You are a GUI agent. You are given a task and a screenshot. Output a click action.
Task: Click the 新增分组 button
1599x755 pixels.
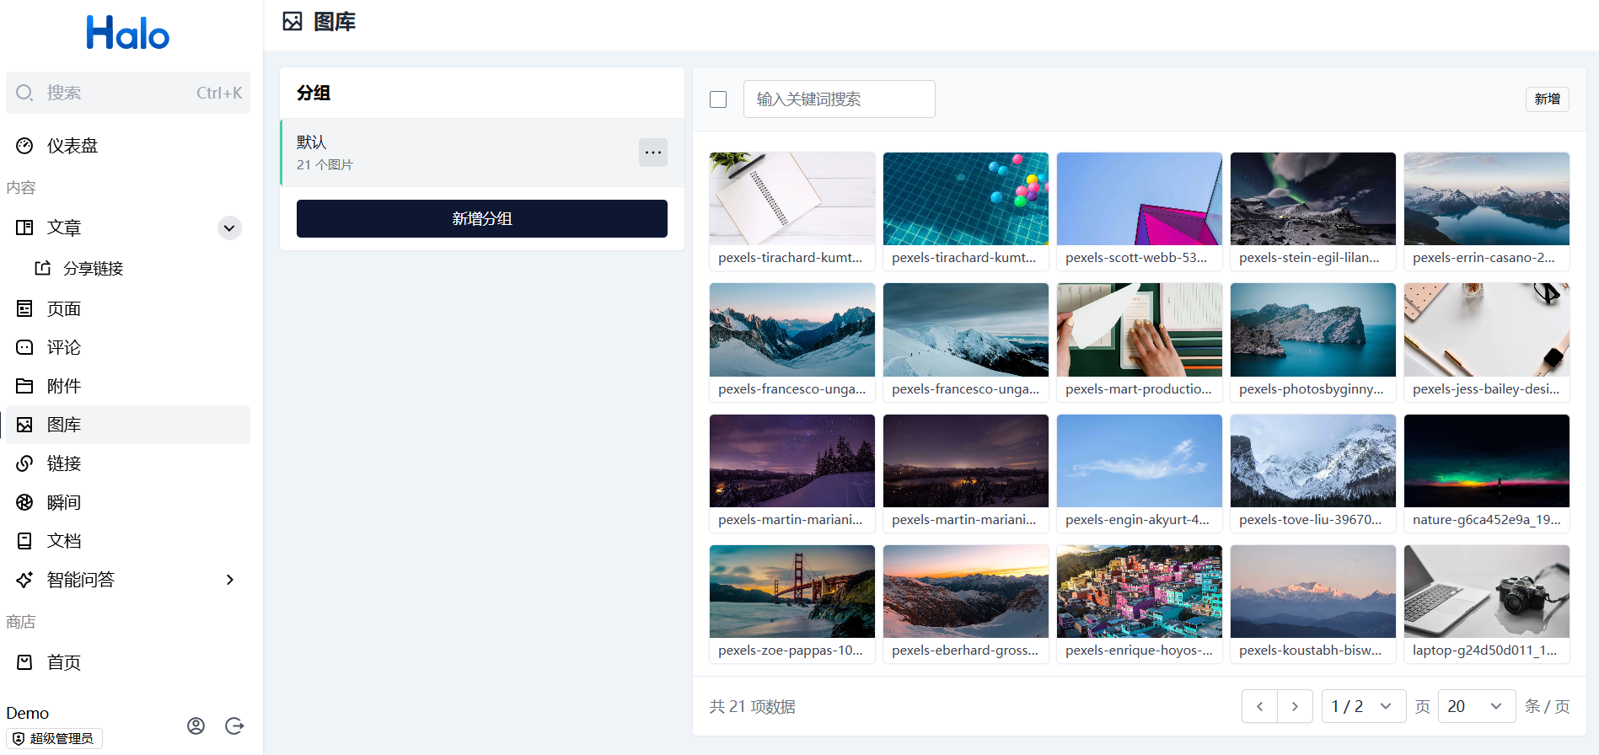pyautogui.click(x=481, y=218)
